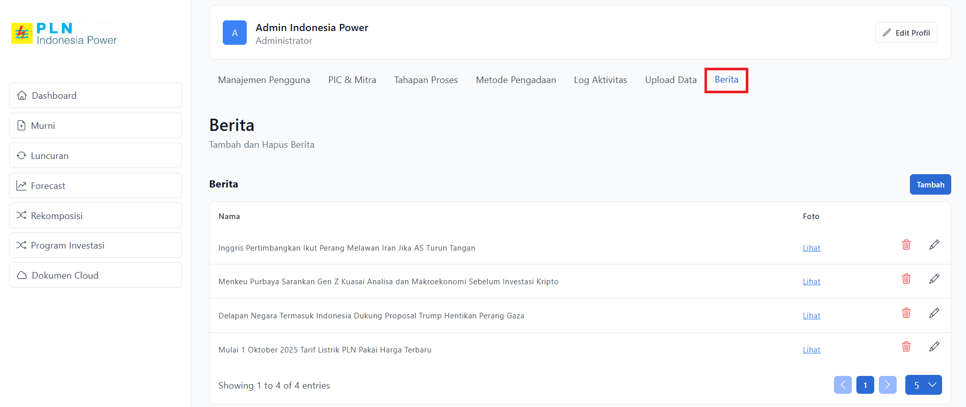Open the Manajemen Pengguna tab
This screenshot has width=966, height=407.
[264, 80]
